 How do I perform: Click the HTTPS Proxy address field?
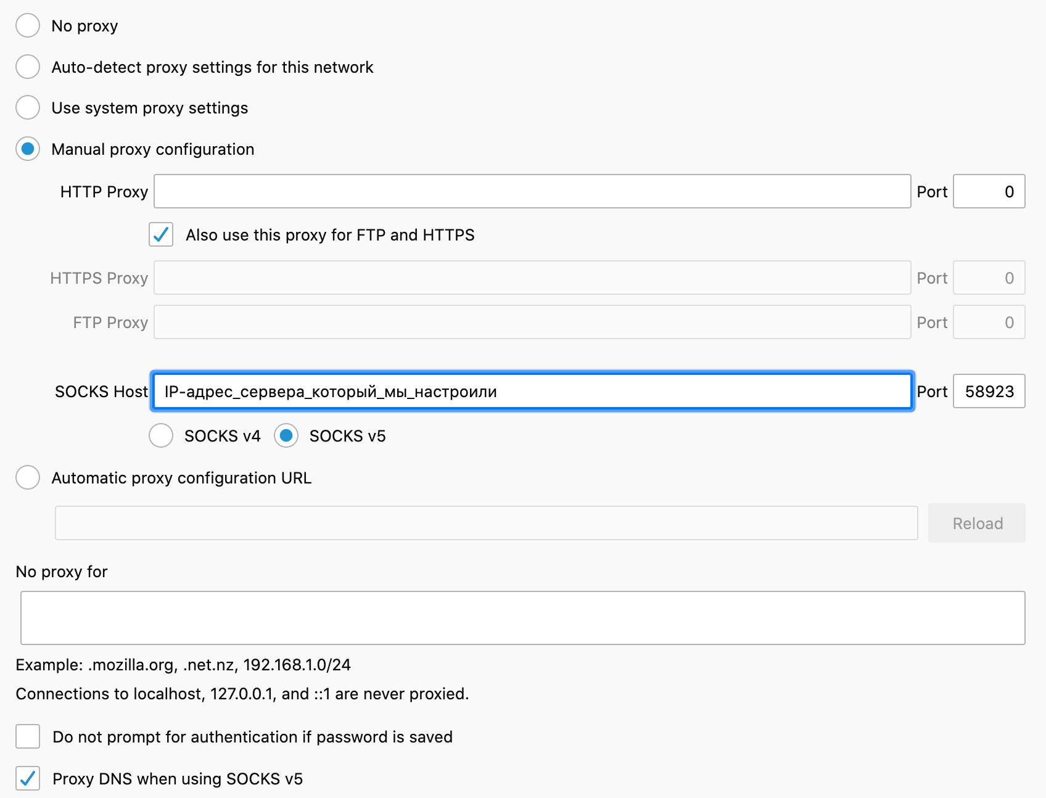pos(532,278)
